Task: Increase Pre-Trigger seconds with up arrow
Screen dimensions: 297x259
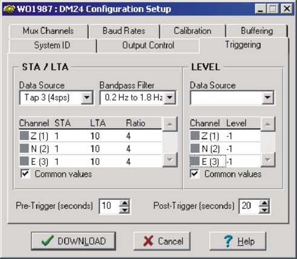Action: [x=125, y=203]
